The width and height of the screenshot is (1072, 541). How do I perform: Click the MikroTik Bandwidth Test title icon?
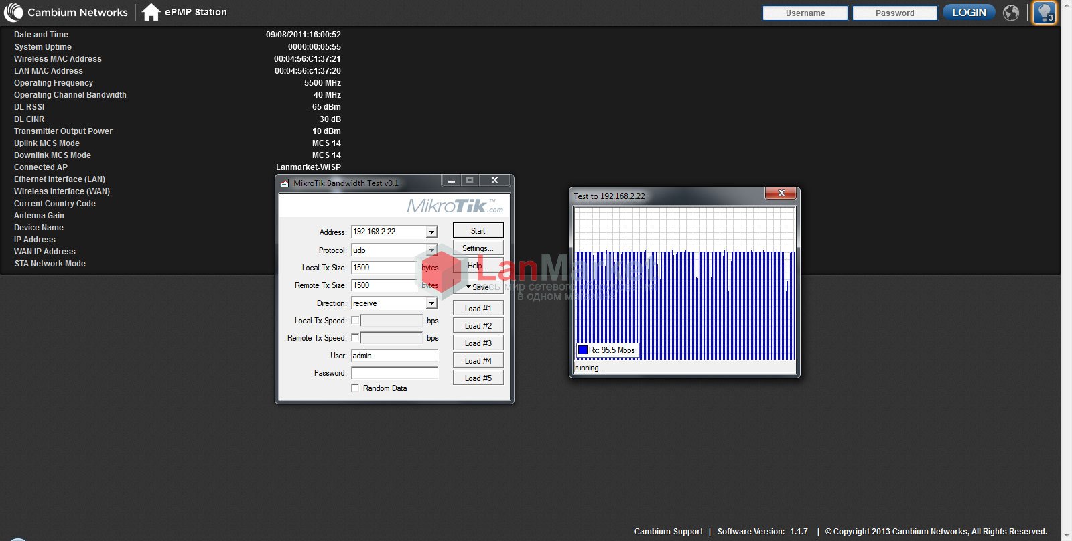click(x=284, y=183)
